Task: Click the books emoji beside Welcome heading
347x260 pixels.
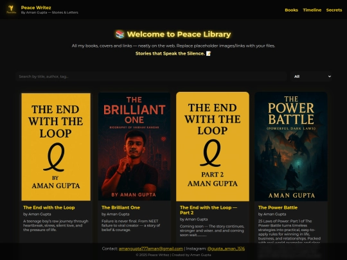Action: [x=120, y=34]
